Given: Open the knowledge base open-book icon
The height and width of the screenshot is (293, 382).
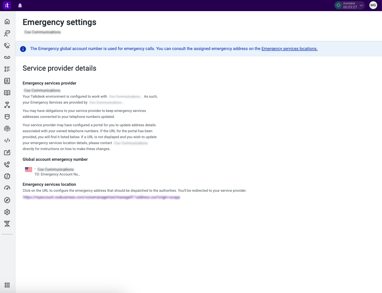Looking at the screenshot, I should click(x=7, y=93).
